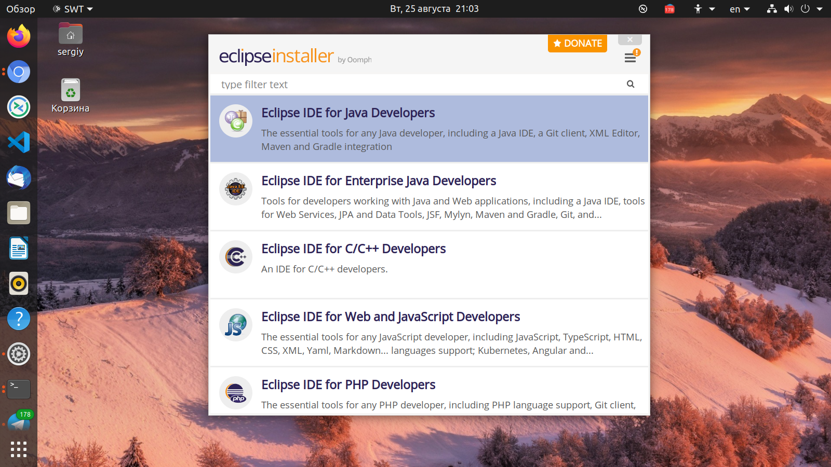831x467 pixels.
Task: Open the Eclipse installer hamburger menu
Action: coord(630,58)
